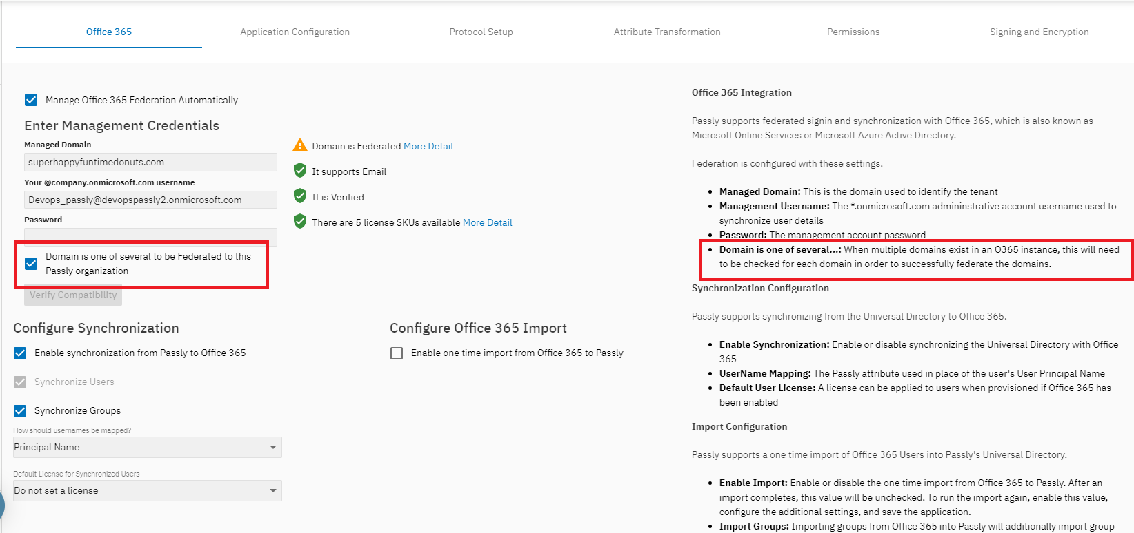
Task: Click the Default License for Synchronized Users label
Action: click(x=76, y=474)
